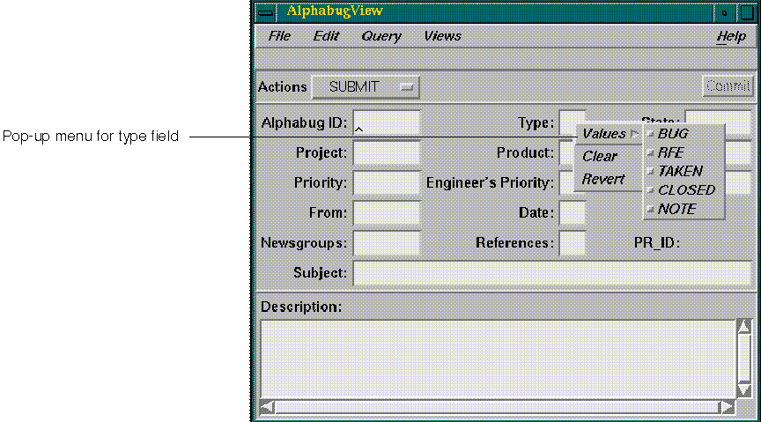The image size is (761, 422).
Task: Open the window menu icon in title bar
Action: tap(264, 12)
